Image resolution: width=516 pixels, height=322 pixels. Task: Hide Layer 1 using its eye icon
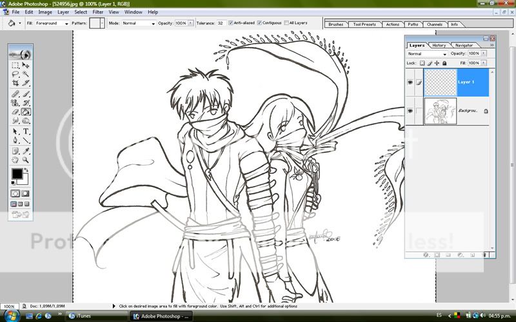coord(410,82)
